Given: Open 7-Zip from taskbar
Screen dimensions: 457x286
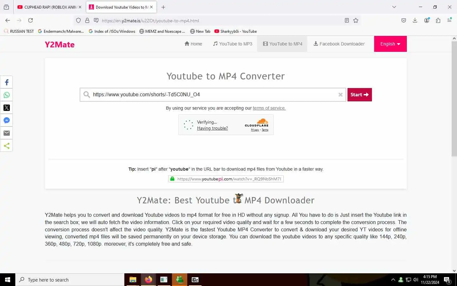Looking at the screenshot, I should coord(195,280).
